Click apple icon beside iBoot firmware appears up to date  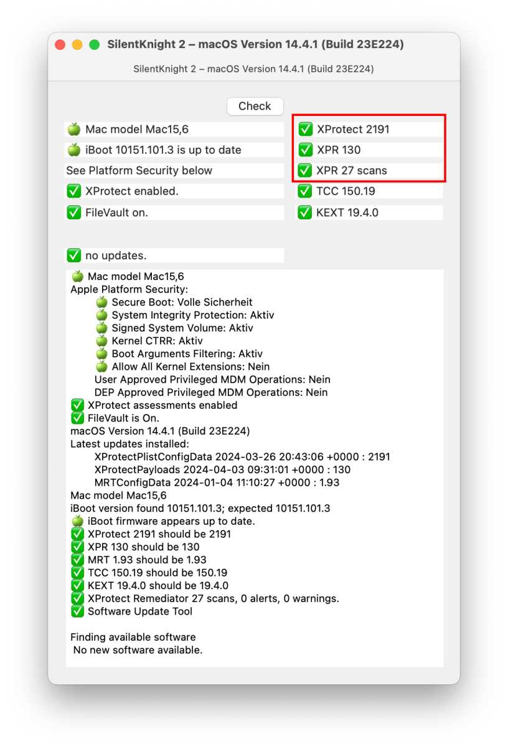77,521
